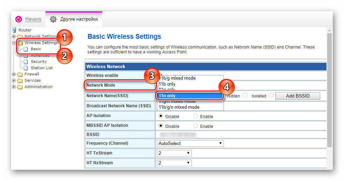344x181 pixels.
Task: Click the Basic page icon
Action: point(26,49)
